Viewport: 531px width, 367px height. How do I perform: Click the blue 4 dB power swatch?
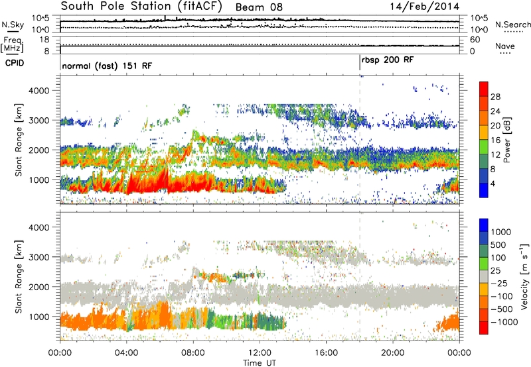pyautogui.click(x=484, y=190)
